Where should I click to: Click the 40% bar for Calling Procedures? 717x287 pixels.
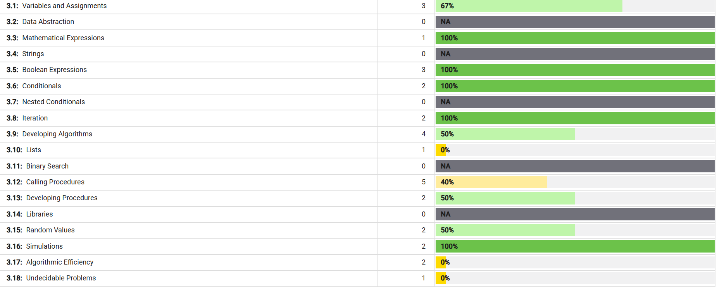pyautogui.click(x=491, y=182)
